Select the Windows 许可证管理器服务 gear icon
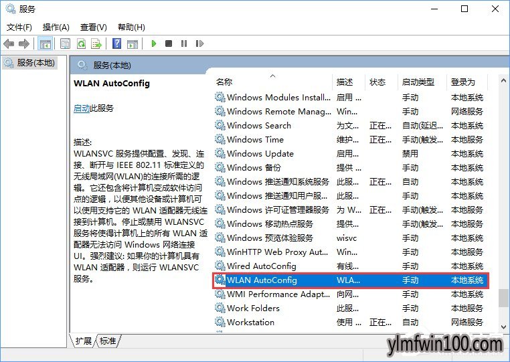The image size is (510, 362). [x=220, y=210]
